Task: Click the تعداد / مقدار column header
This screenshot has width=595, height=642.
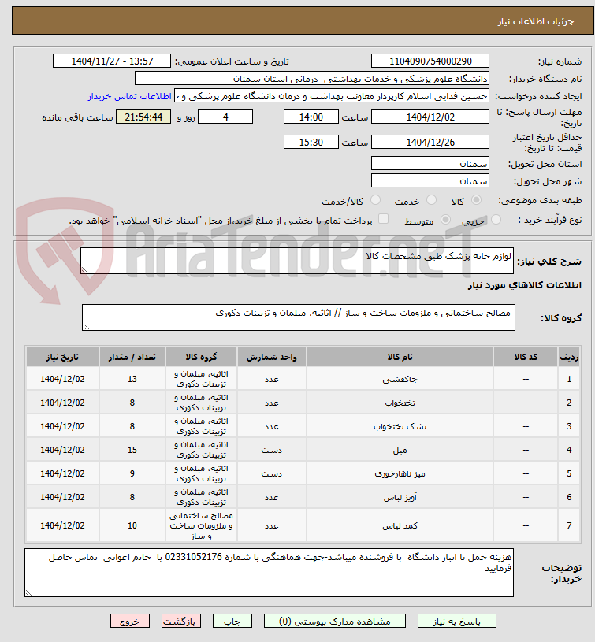Action: coord(132,357)
